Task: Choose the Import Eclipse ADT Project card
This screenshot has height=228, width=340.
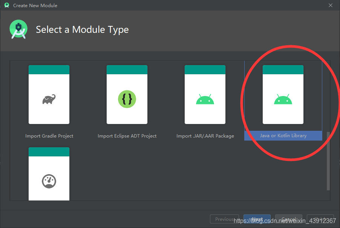Action: pyautogui.click(x=127, y=95)
